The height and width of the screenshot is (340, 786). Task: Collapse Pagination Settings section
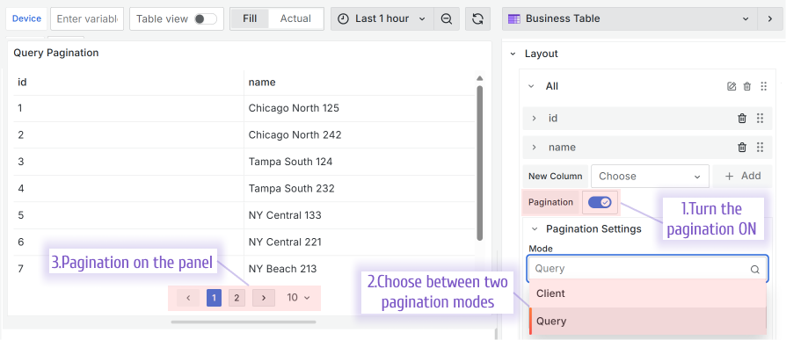click(535, 228)
